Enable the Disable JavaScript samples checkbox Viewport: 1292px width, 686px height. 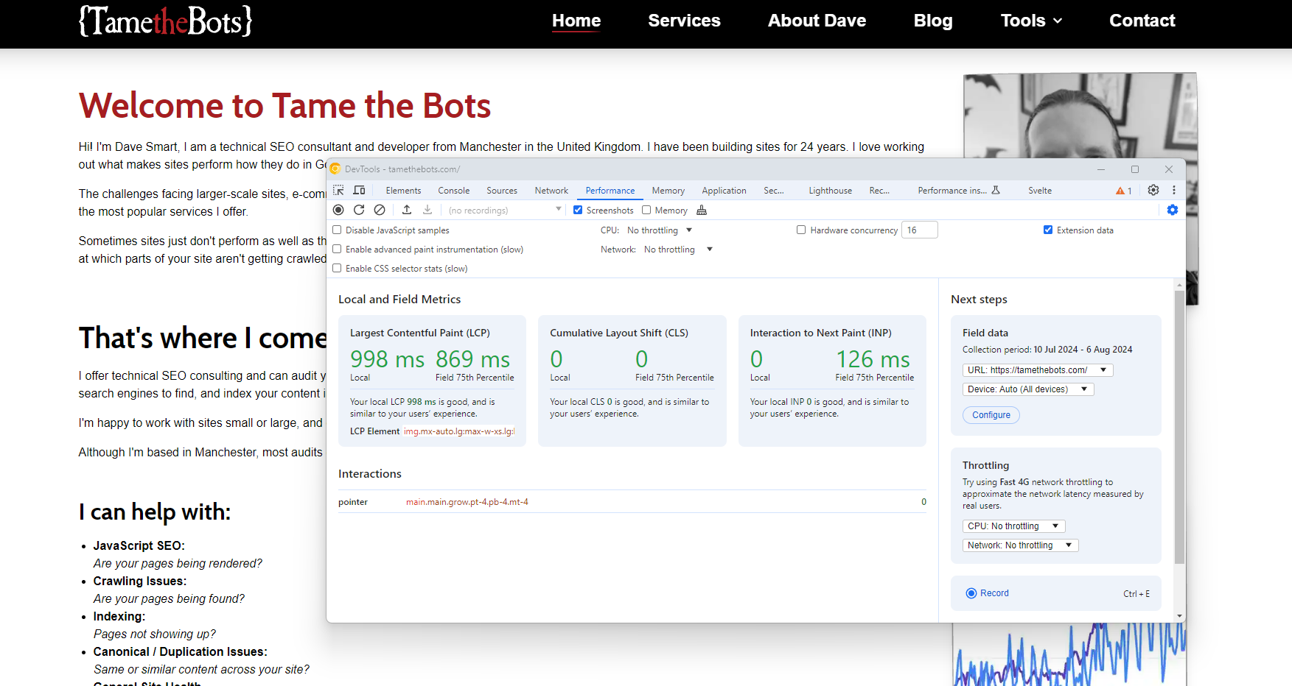pyautogui.click(x=337, y=230)
